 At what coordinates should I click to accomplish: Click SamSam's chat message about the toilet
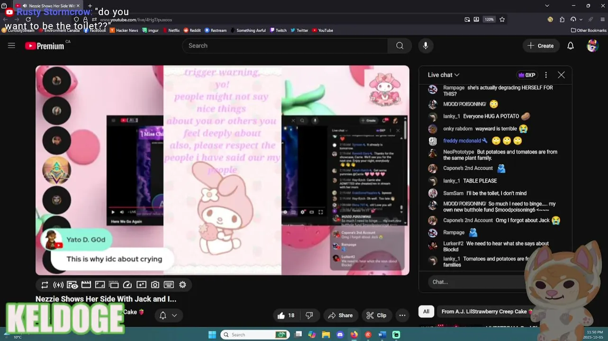(x=496, y=193)
